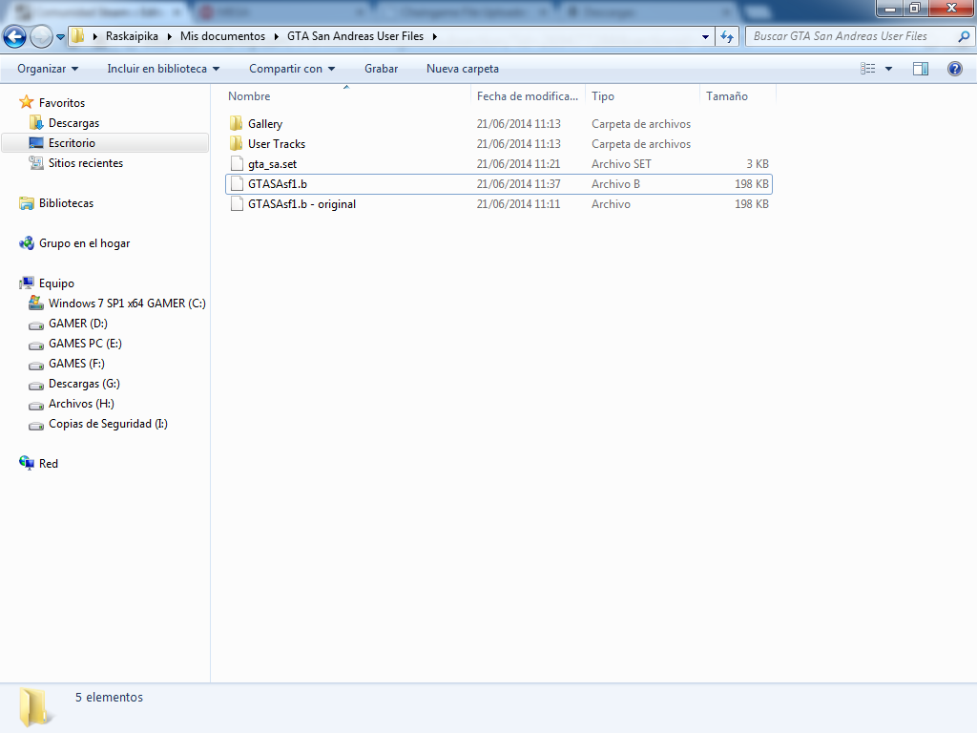The width and height of the screenshot is (977, 733).
Task: Open the Compartir con menu
Action: (292, 69)
